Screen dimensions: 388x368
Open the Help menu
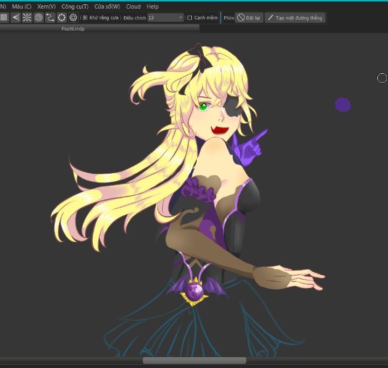(153, 6)
